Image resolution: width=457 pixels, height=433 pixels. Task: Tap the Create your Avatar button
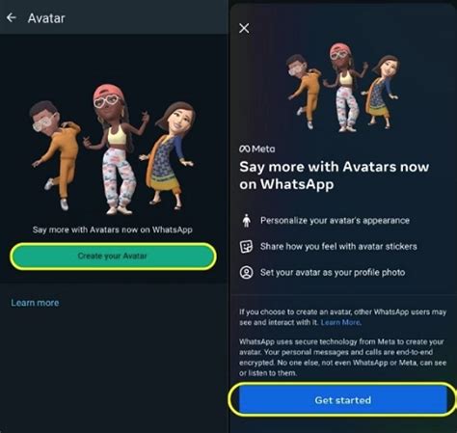pos(113,257)
